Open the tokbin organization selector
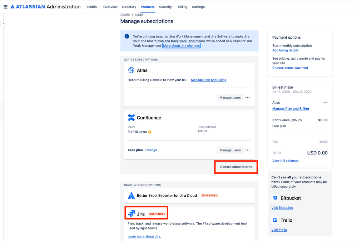The height and width of the screenshot is (241, 357). [x=92, y=7]
